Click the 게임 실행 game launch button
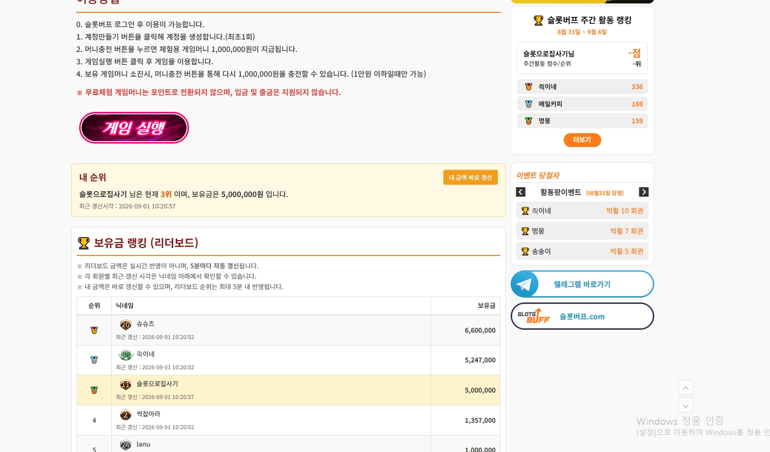 point(134,128)
